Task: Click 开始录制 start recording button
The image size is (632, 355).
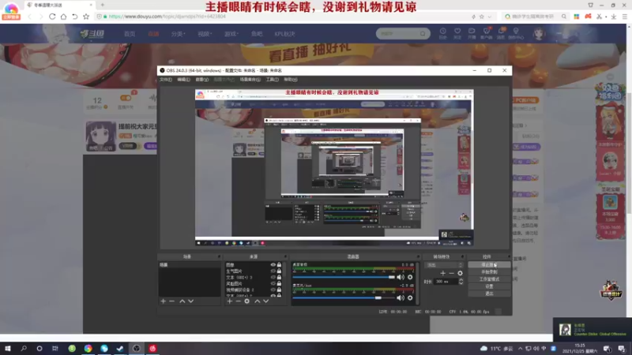Action: click(x=489, y=272)
